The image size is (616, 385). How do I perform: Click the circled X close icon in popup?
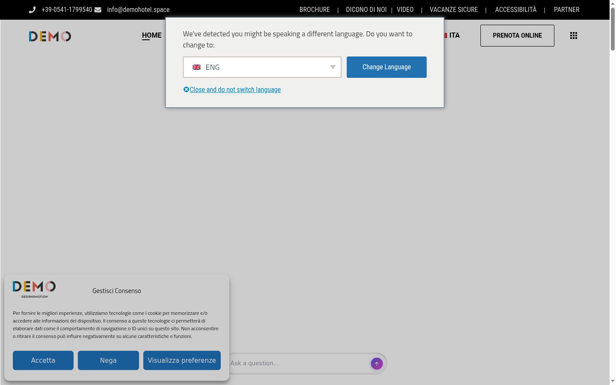coord(186,89)
